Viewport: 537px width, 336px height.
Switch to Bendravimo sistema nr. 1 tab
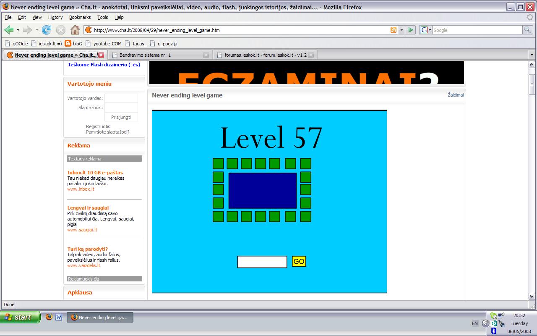[x=159, y=55]
